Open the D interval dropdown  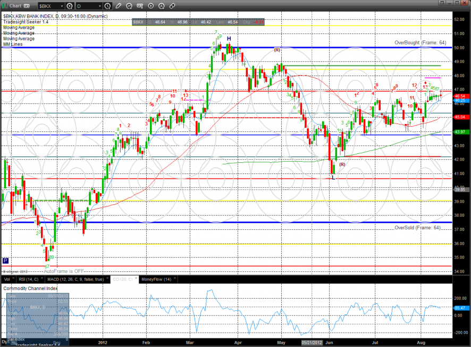click(x=100, y=6)
